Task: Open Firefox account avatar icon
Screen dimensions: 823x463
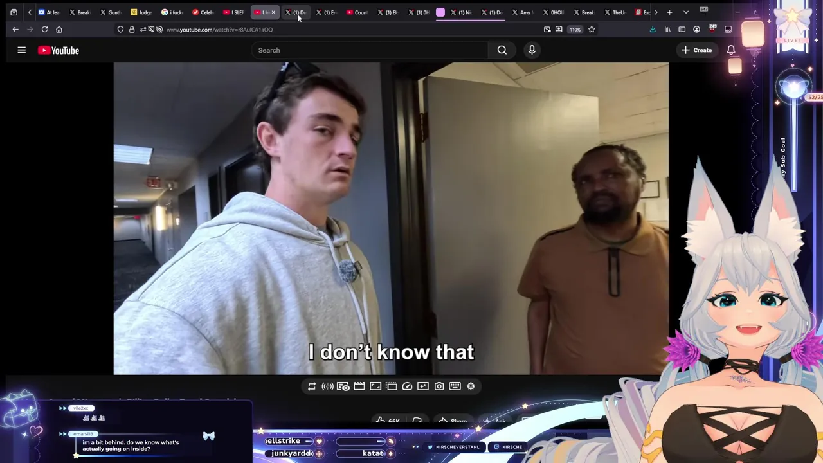Action: click(x=696, y=30)
